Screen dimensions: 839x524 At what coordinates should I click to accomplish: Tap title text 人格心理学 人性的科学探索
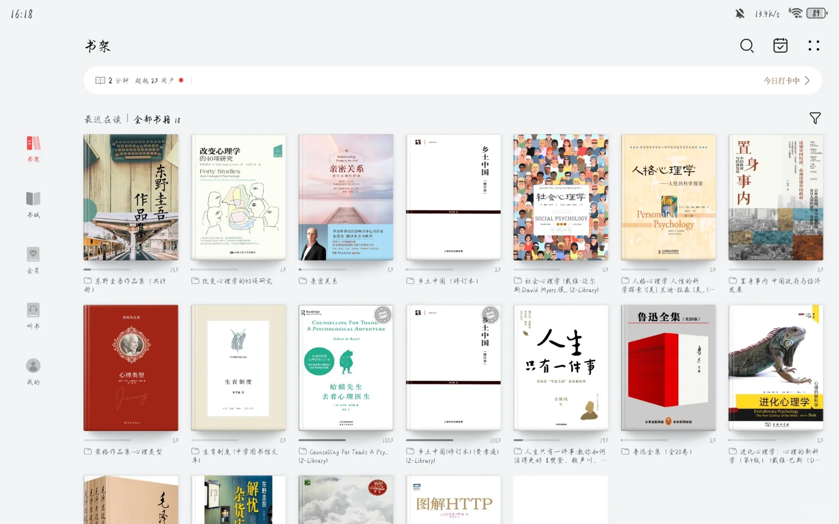pyautogui.click(x=669, y=285)
